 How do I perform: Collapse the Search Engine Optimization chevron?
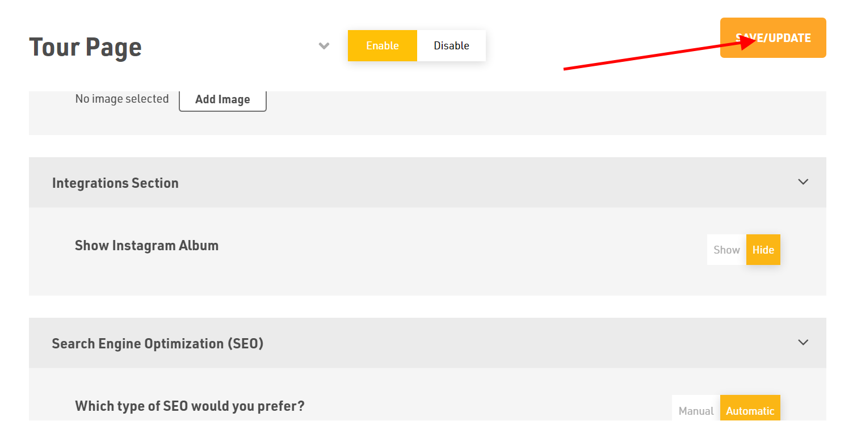803,343
